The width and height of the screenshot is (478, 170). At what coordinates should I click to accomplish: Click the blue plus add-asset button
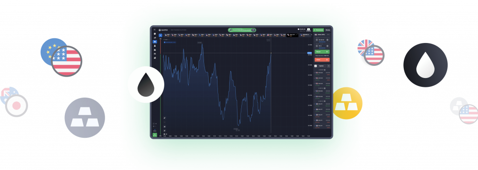click(x=161, y=35)
